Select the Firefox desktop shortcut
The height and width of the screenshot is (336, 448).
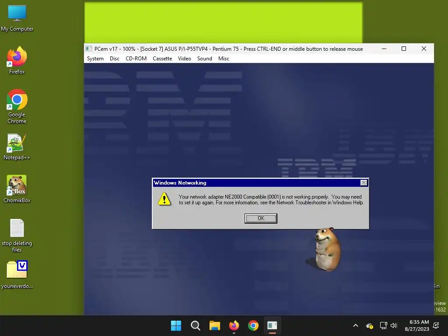(x=17, y=60)
